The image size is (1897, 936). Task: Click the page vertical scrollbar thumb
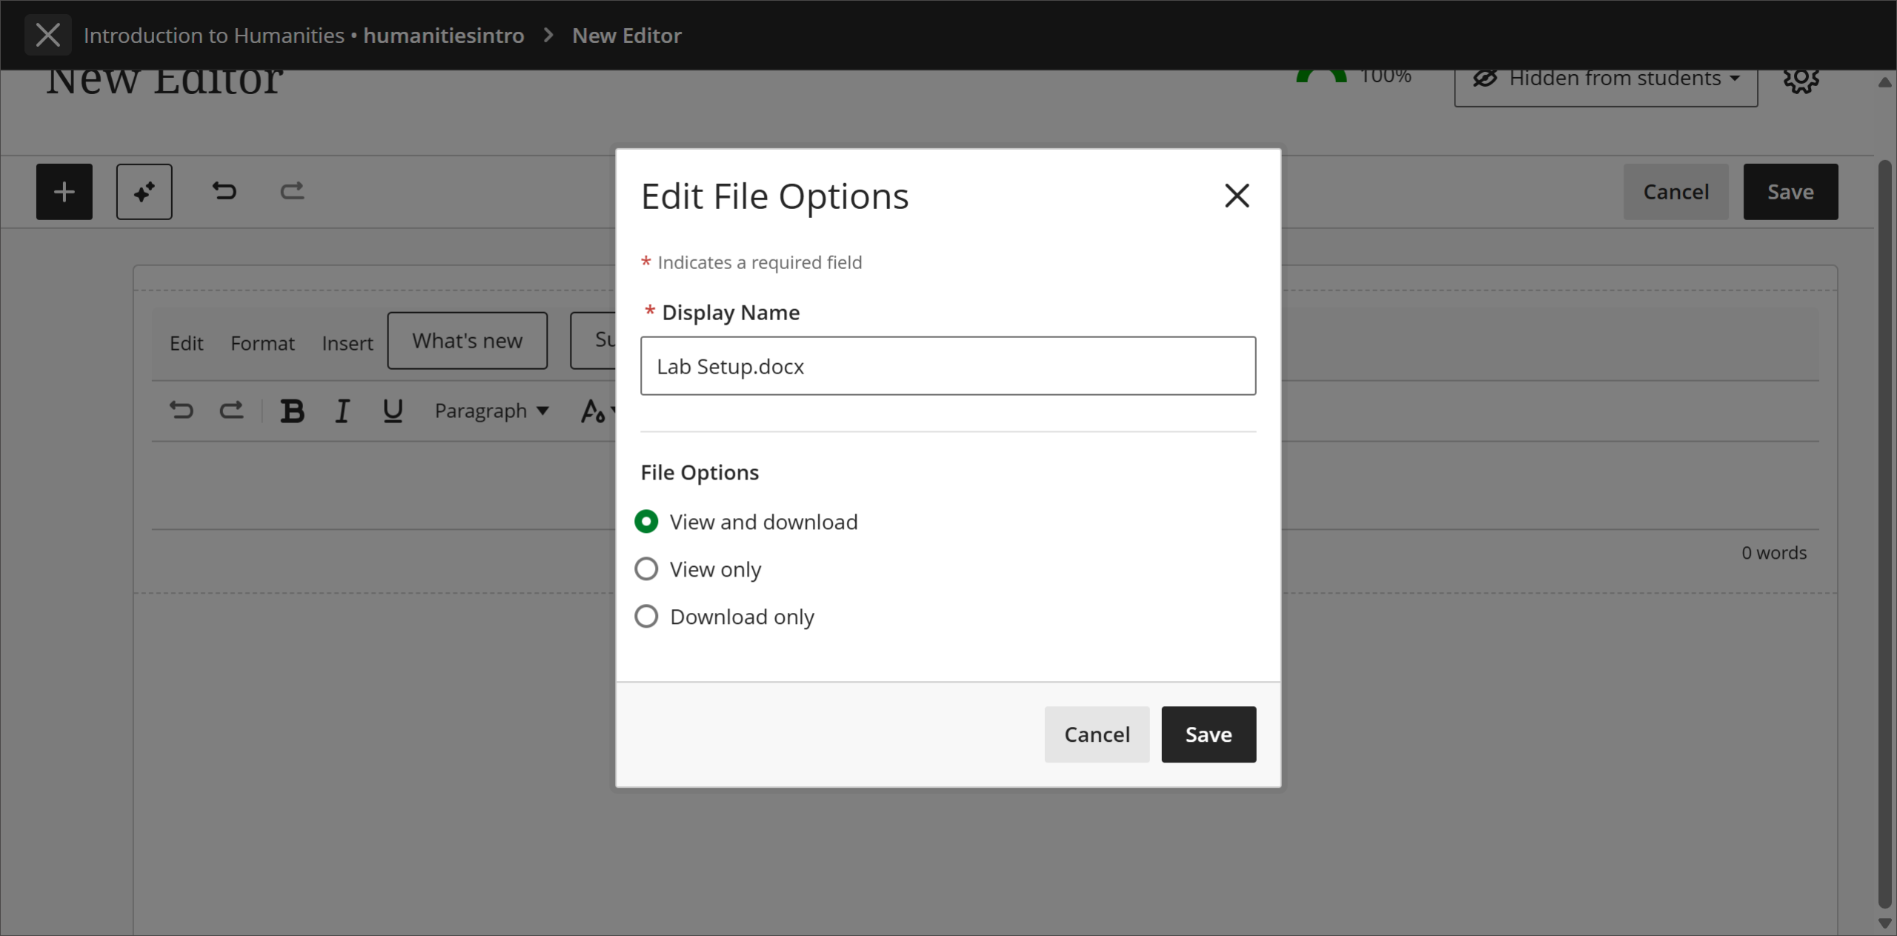coord(1884,534)
